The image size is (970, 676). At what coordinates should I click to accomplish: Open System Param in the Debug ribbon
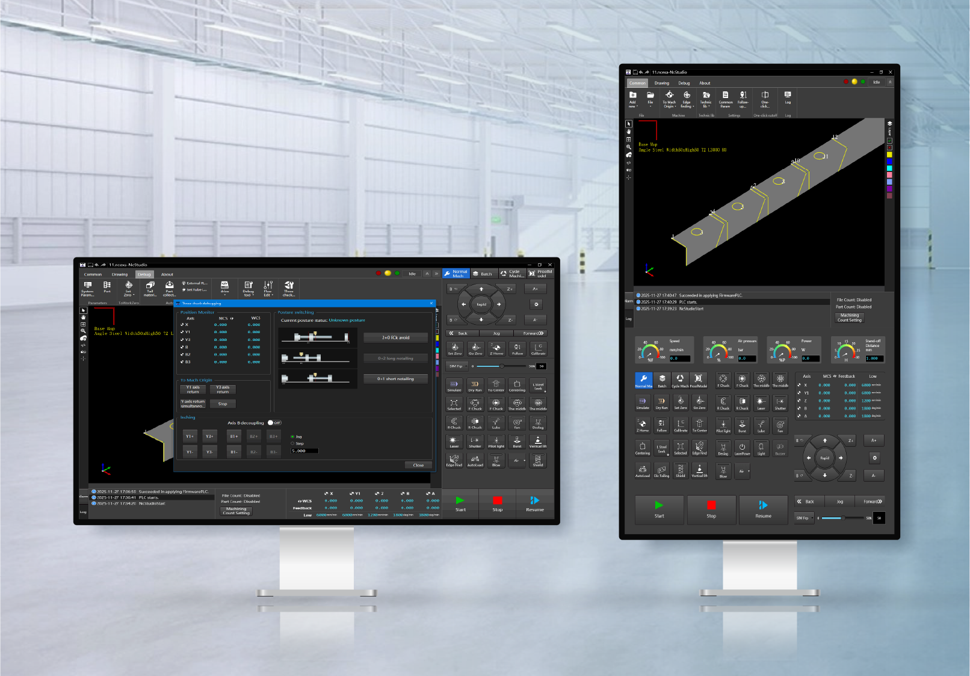pyautogui.click(x=88, y=287)
